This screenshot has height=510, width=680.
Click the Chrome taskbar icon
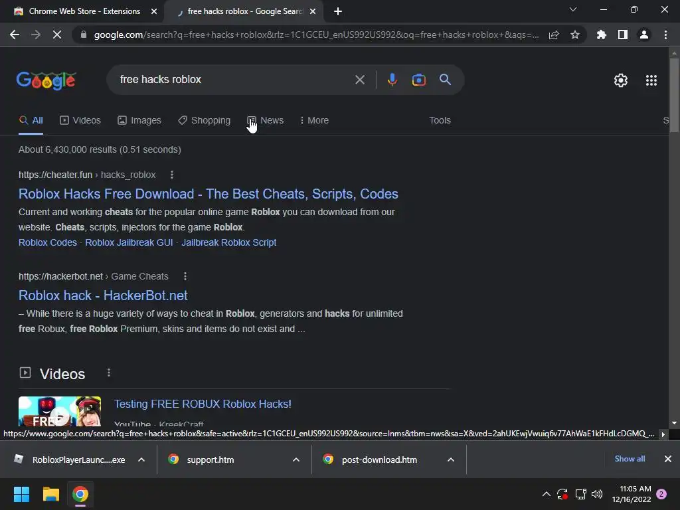coord(80,494)
